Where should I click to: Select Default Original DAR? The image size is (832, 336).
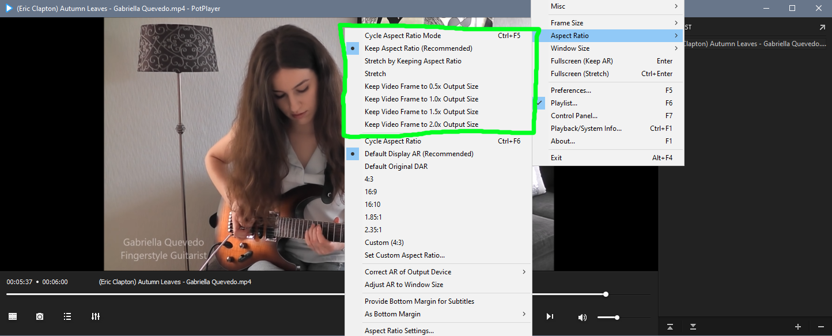click(438, 167)
